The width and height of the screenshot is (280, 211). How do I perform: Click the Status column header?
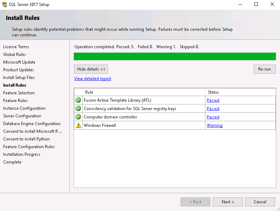coord(240,92)
